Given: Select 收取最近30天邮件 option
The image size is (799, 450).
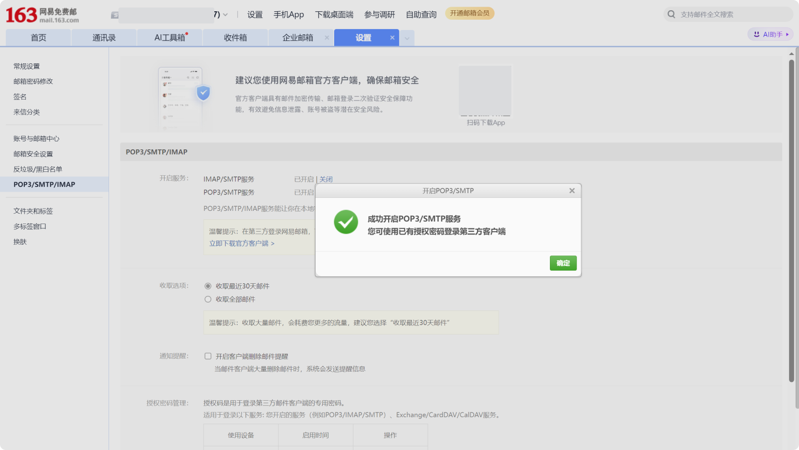Looking at the screenshot, I should [208, 286].
